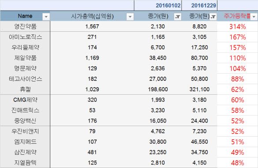Select the 167% rate cell
This screenshot has width=258, height=168.
click(237, 37)
